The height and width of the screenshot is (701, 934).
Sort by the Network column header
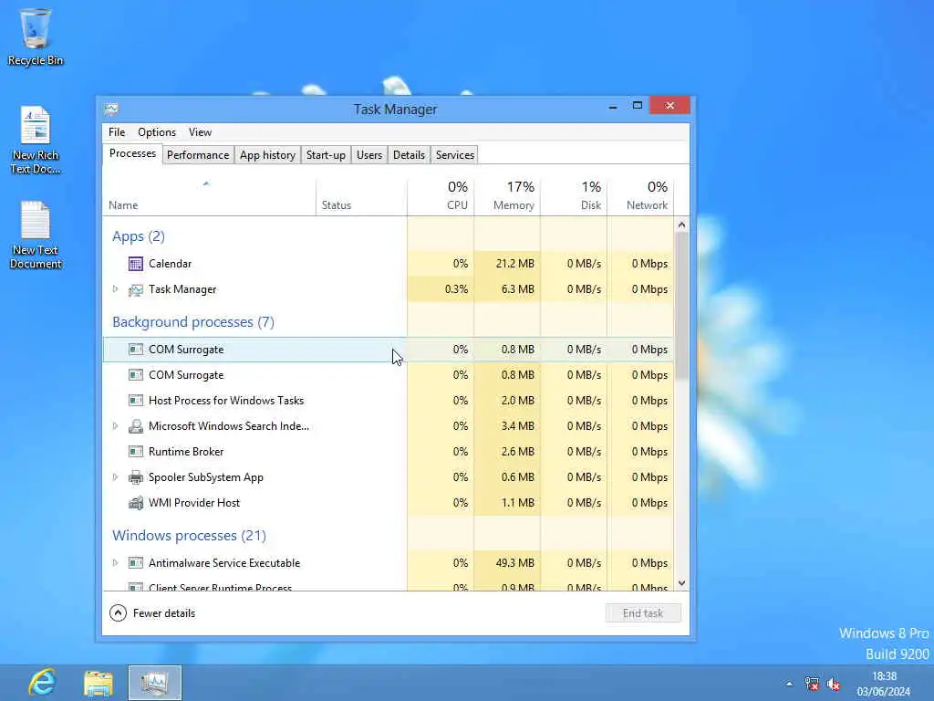point(641,197)
